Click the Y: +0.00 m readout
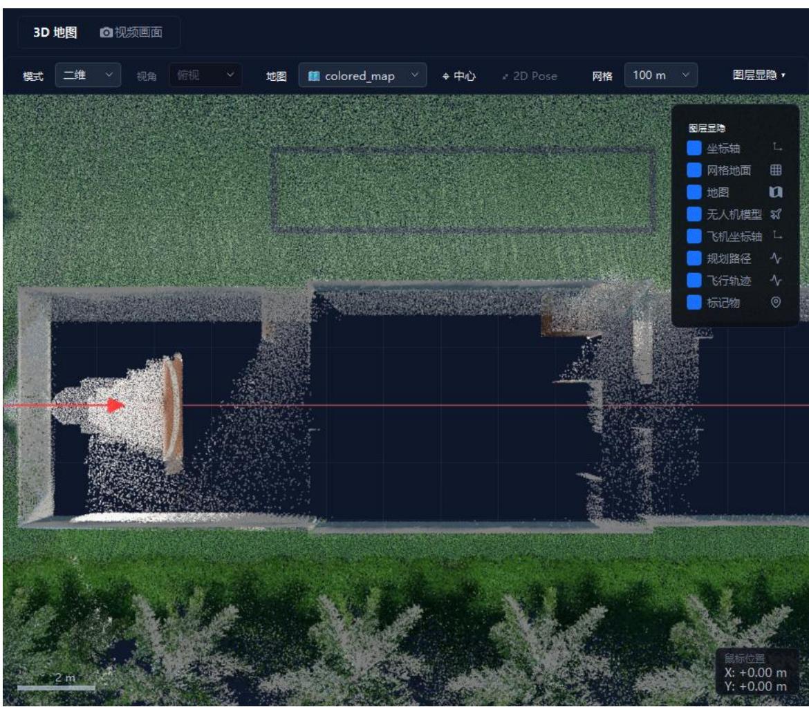Viewport: 809px width, 707px height. click(x=755, y=687)
